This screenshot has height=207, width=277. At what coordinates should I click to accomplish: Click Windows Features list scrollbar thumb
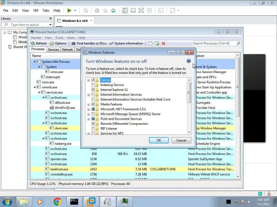coord(189,93)
